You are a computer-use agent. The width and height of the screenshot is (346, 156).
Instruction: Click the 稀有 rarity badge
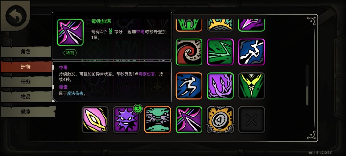pyautogui.click(x=70, y=53)
